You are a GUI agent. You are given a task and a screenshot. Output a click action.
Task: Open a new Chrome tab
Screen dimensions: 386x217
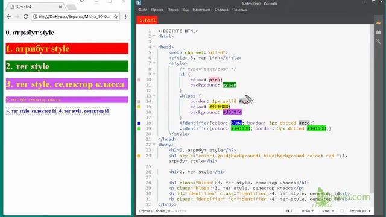point(71,7)
